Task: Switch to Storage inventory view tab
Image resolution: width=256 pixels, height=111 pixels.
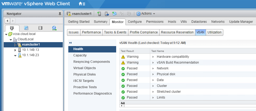Action: tap(40, 28)
